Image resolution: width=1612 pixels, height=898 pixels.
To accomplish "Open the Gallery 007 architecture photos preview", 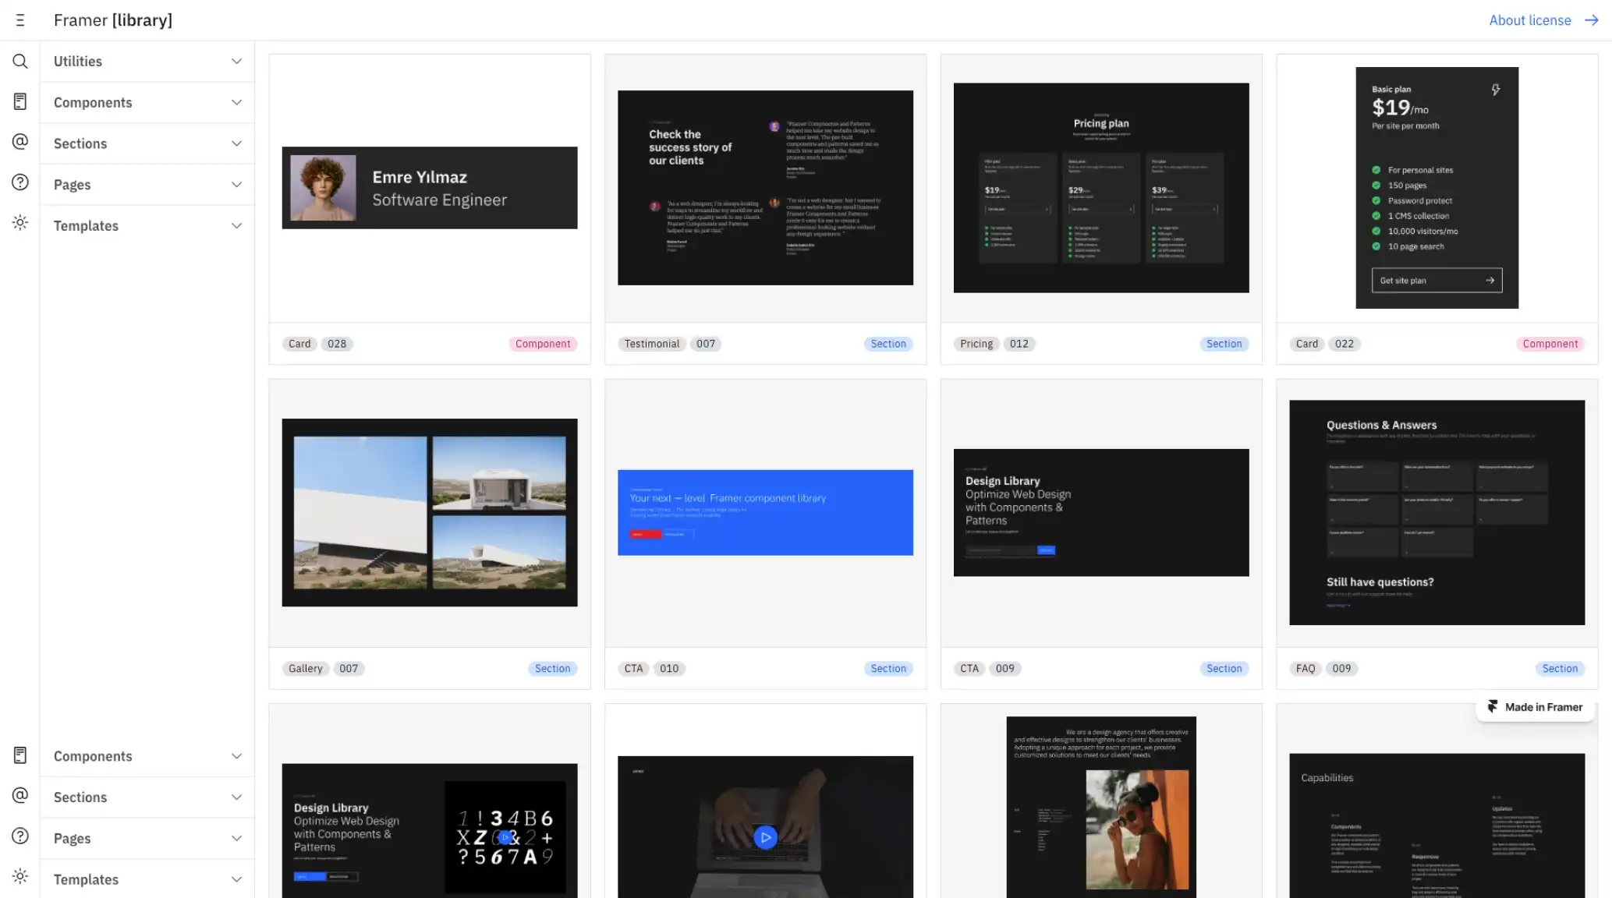I will coord(430,512).
